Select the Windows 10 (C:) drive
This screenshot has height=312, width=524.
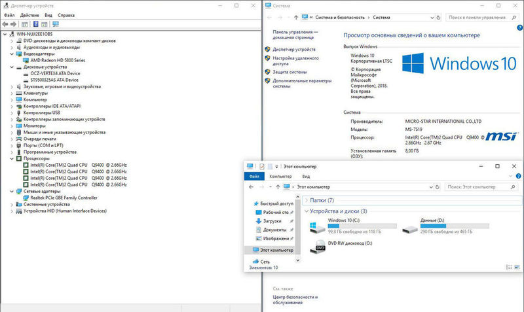[353, 226]
